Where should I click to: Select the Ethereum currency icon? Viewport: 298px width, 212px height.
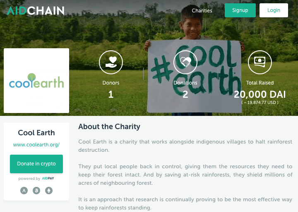point(49,191)
